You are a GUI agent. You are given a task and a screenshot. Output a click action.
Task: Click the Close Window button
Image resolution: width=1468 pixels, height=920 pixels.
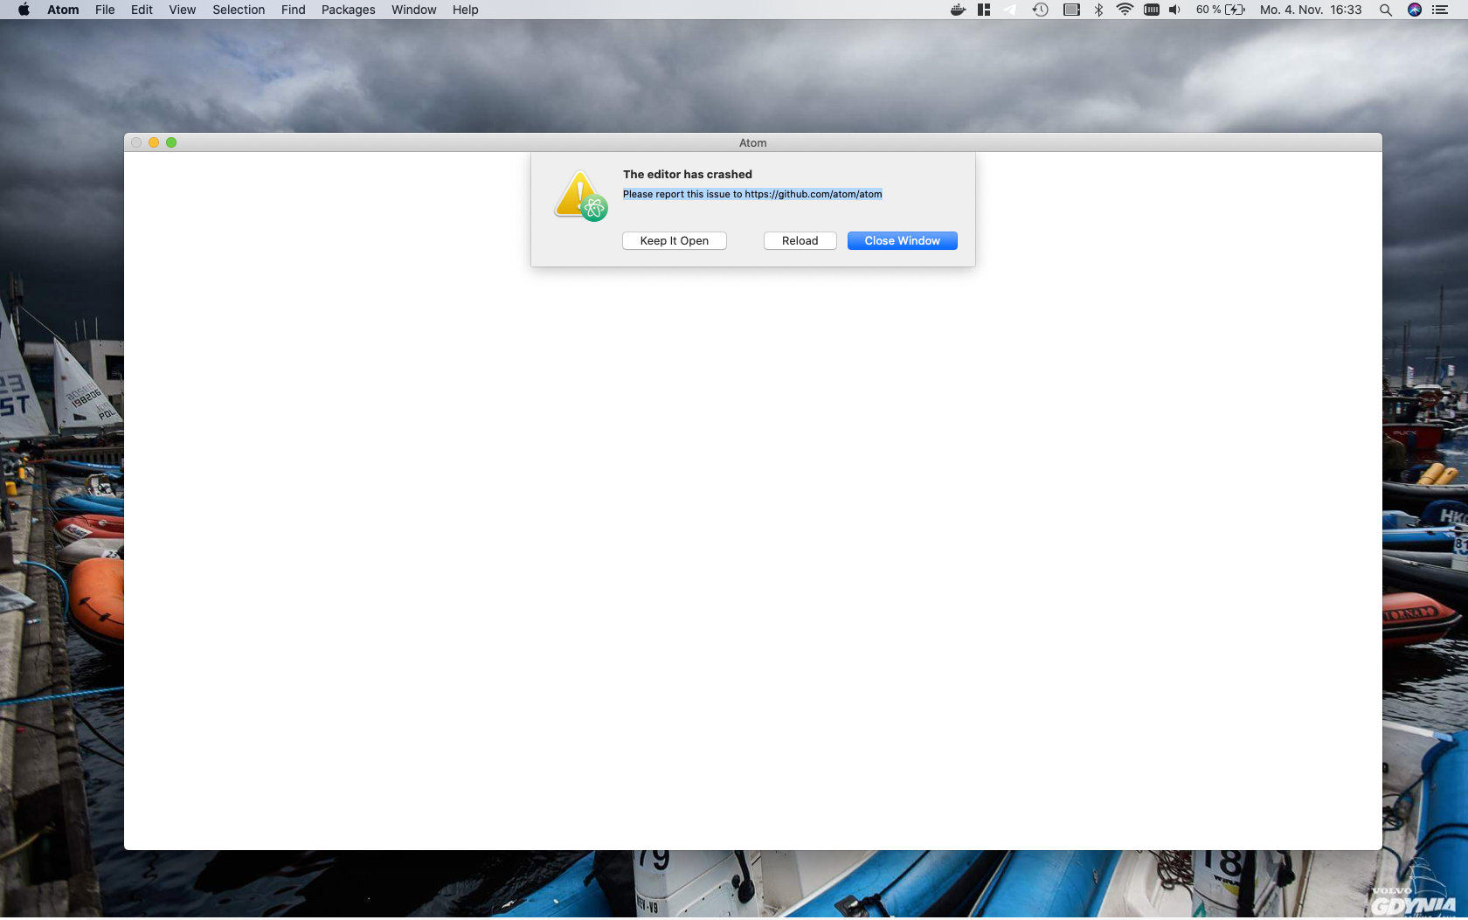(902, 241)
